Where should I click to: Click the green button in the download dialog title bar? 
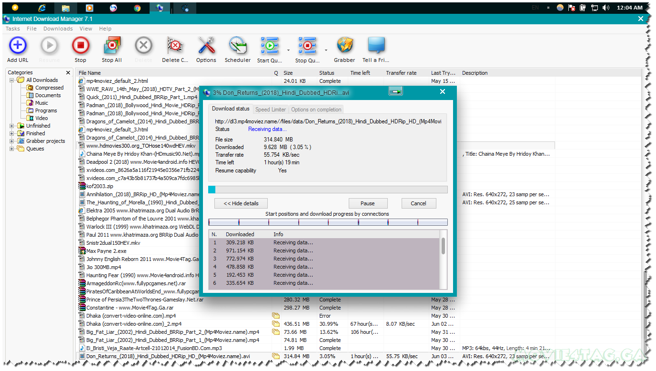pyautogui.click(x=395, y=91)
